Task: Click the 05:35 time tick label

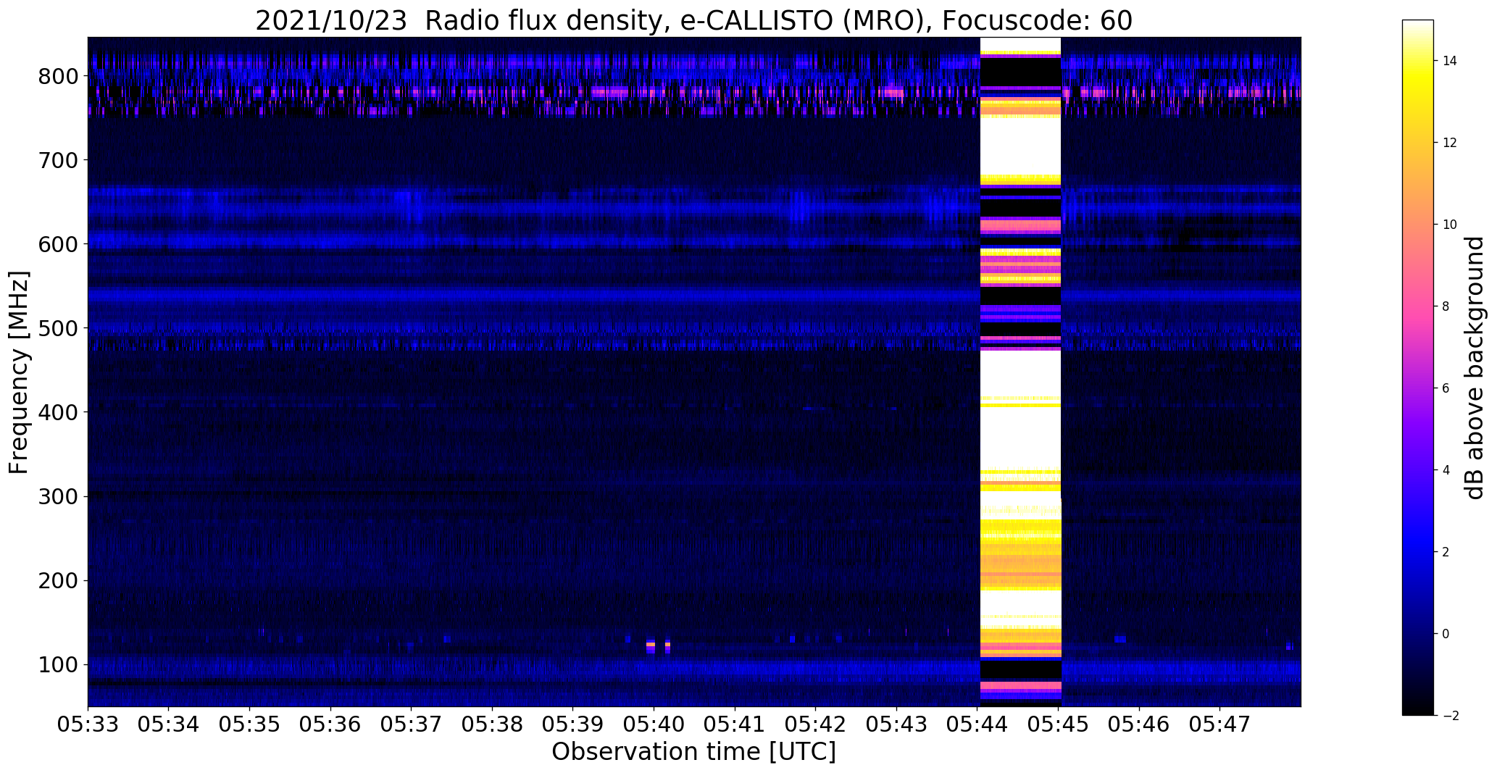Action: click(250, 725)
